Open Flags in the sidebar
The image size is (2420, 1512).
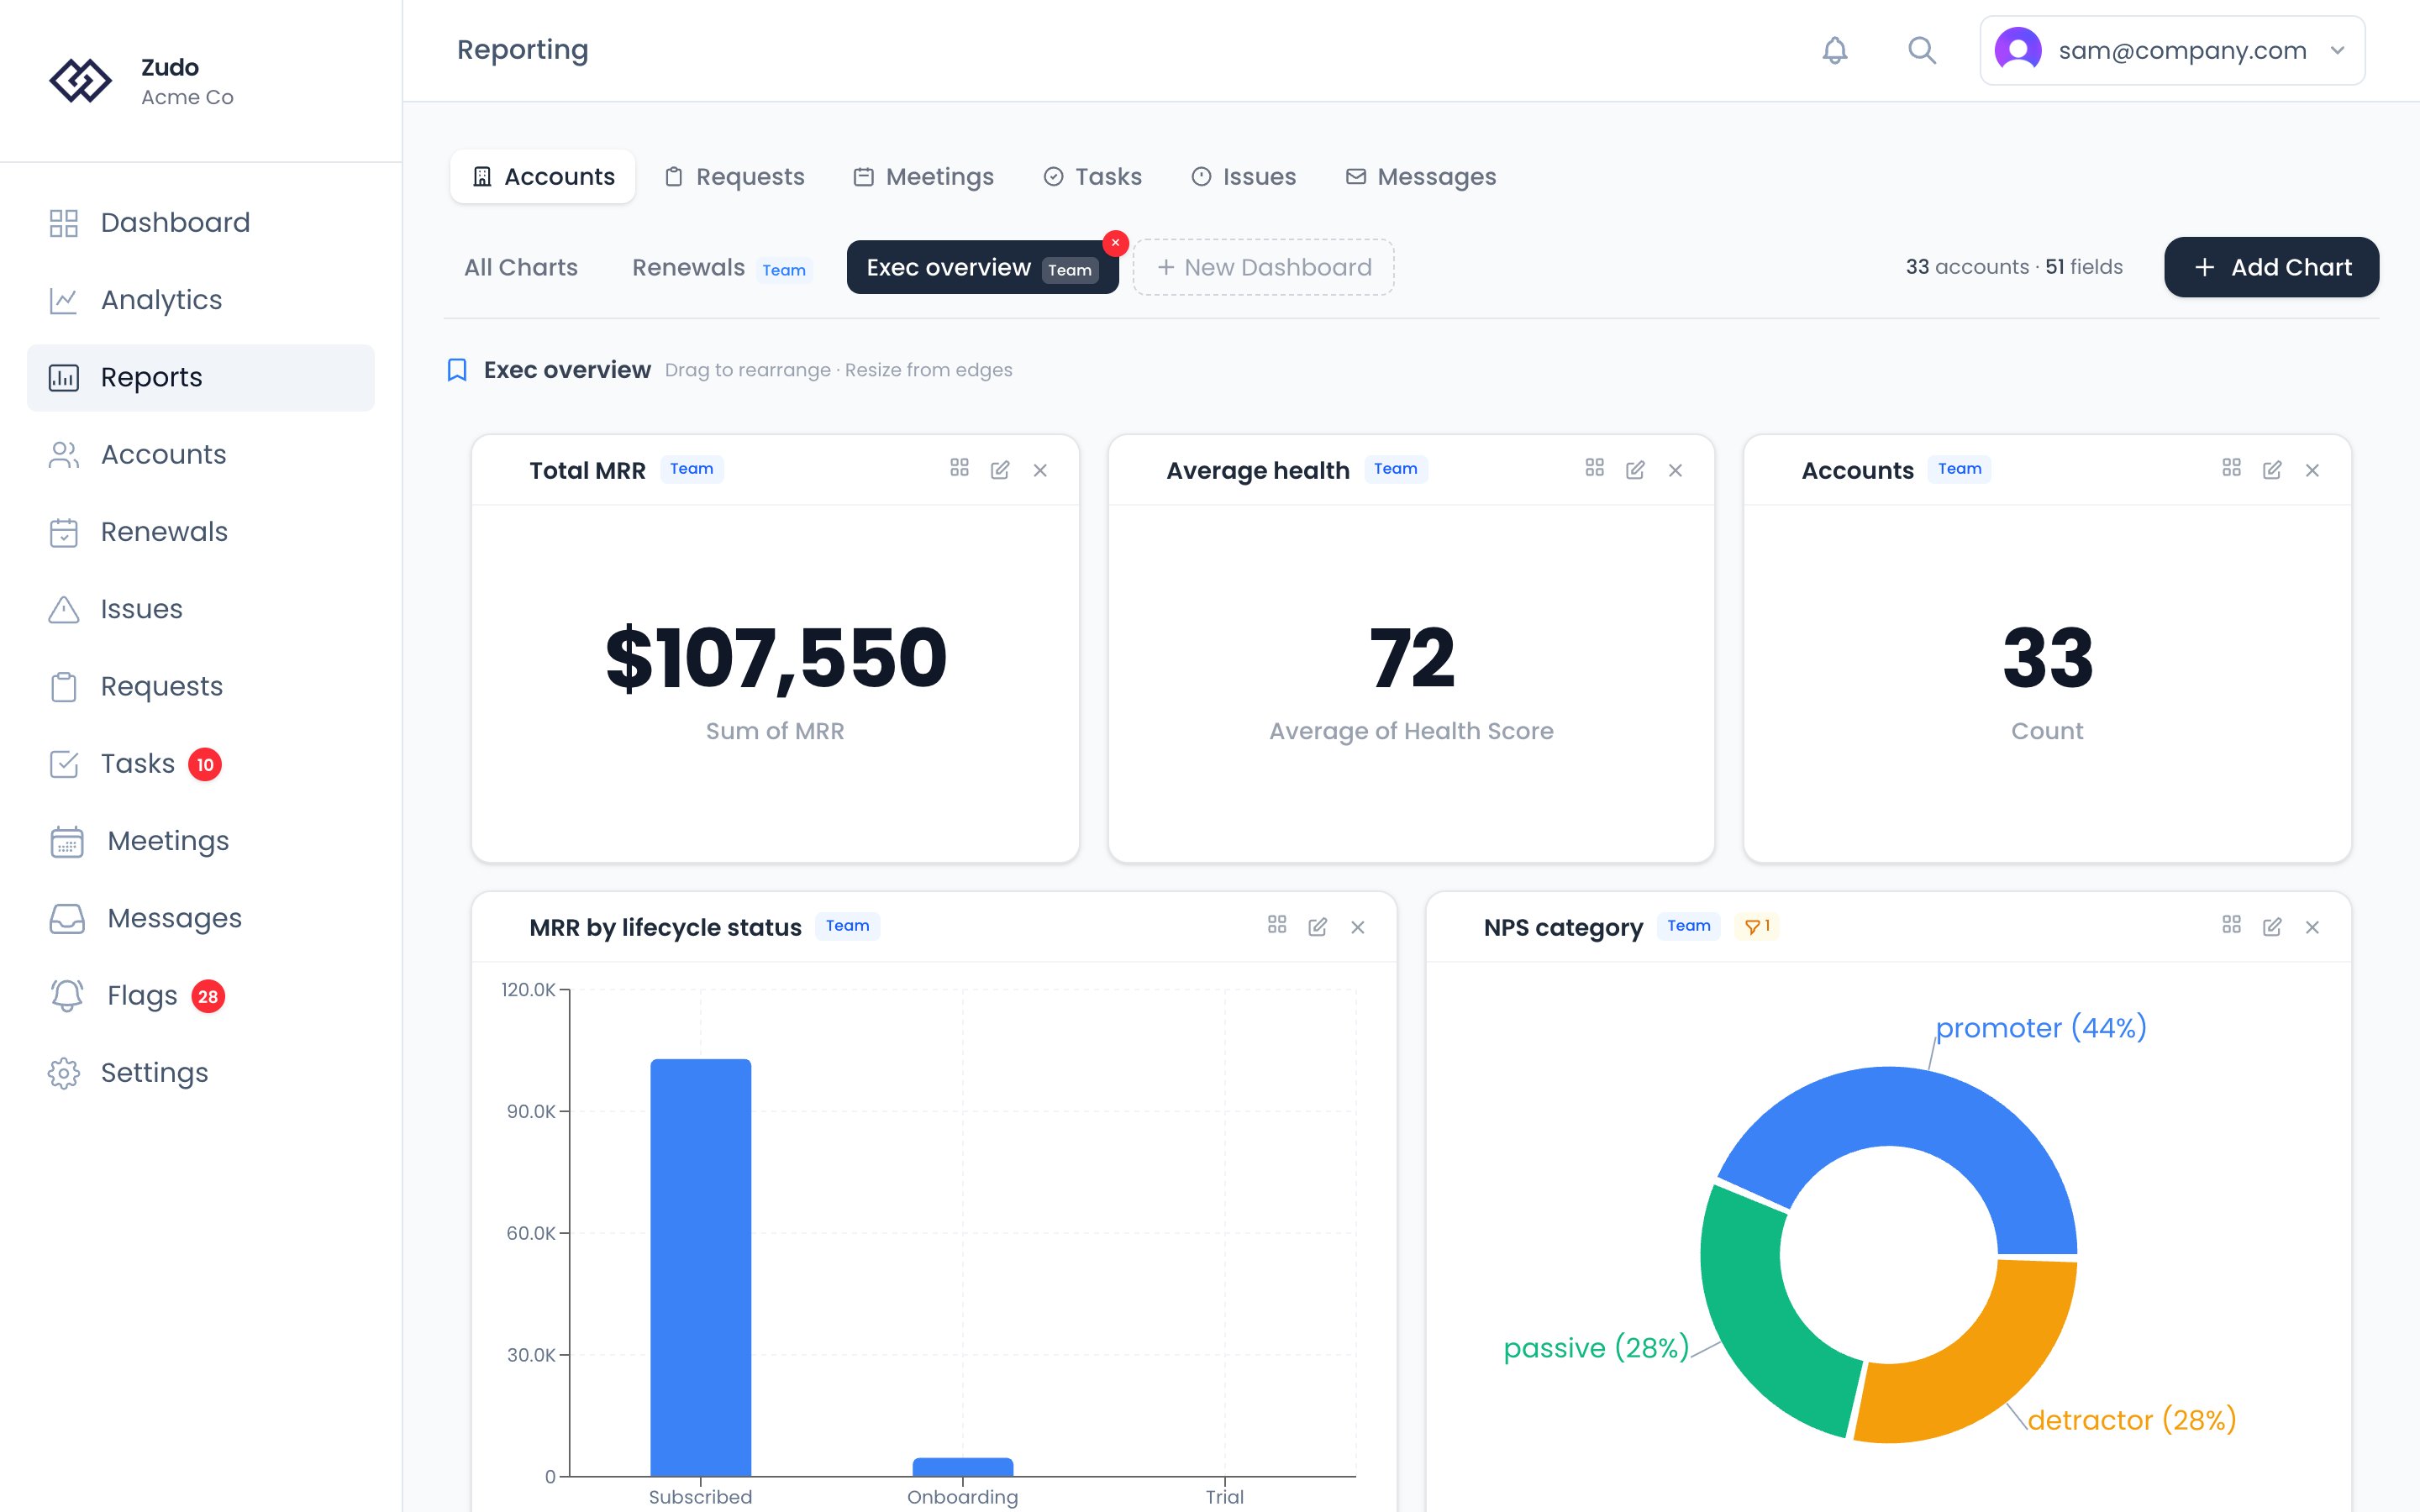coord(201,995)
